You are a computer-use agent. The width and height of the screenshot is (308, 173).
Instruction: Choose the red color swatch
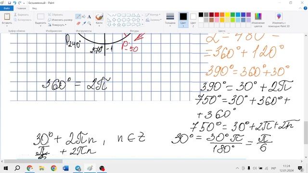(217, 15)
